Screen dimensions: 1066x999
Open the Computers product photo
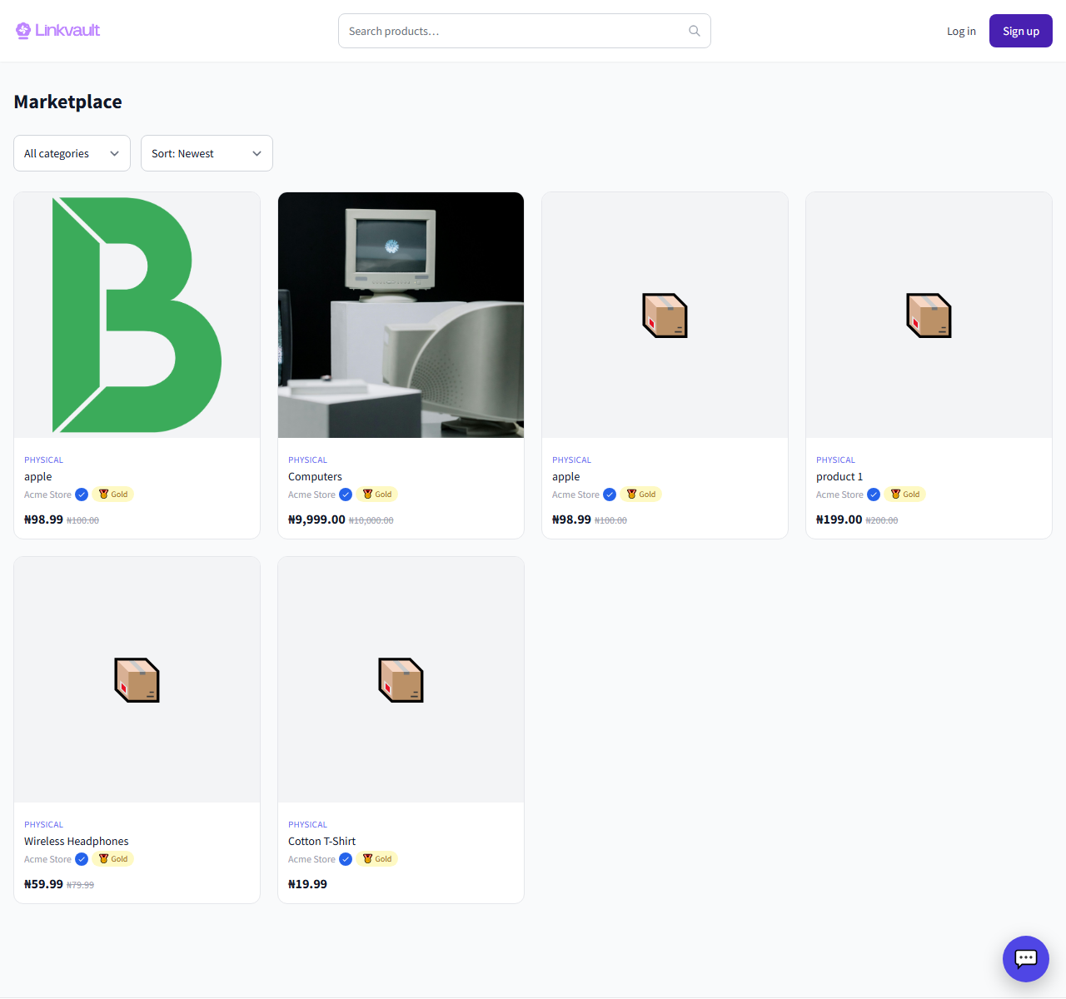pyautogui.click(x=401, y=315)
